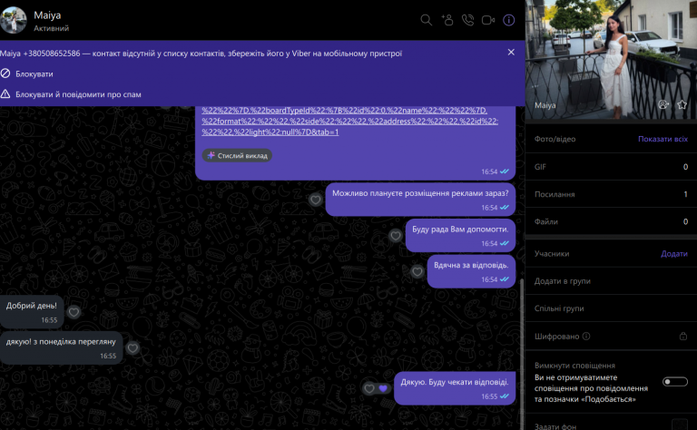Screen dimensions: 697x430
Task: Toggle the Вимкнути сповіщення switch
Action: tap(675, 382)
